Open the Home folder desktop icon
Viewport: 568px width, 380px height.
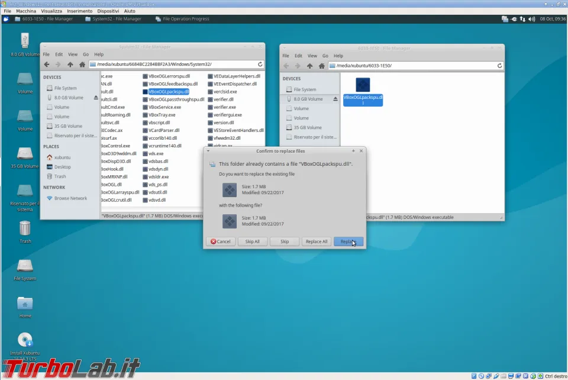(x=25, y=304)
